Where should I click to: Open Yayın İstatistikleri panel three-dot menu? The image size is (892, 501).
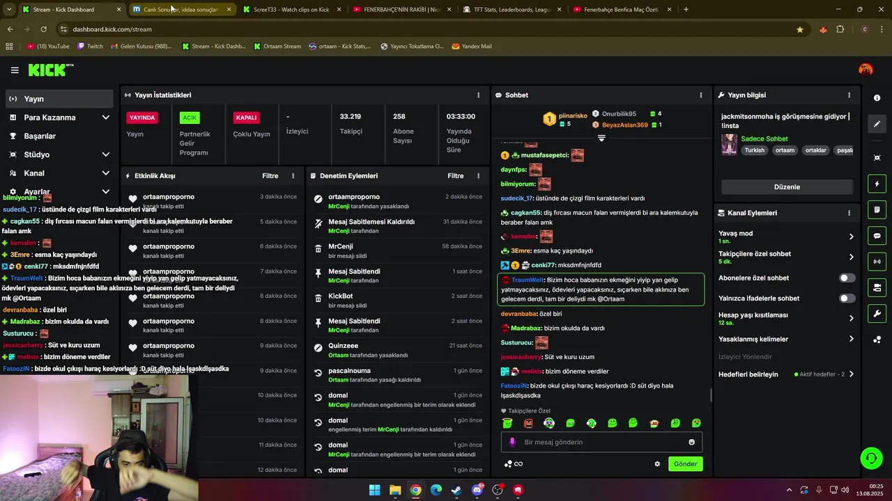click(478, 95)
